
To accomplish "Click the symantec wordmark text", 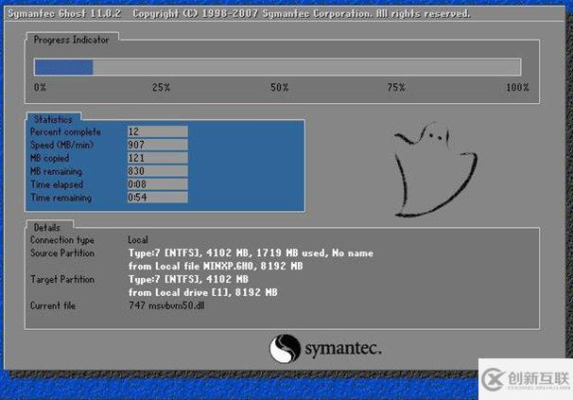I will pos(343,348).
